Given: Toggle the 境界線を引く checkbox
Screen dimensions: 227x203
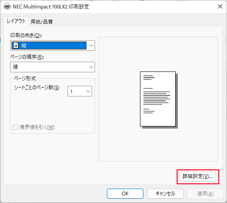Looking at the screenshot, I should tap(15, 127).
